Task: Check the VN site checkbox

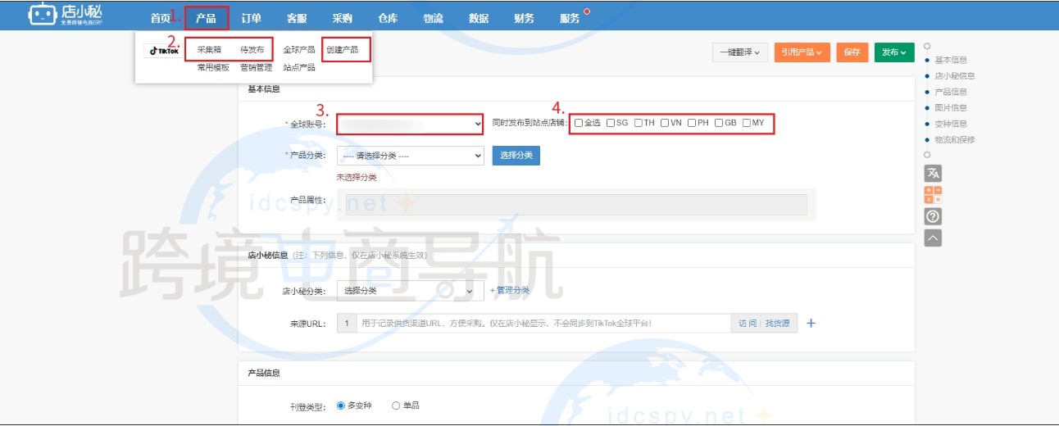Action: 666,123
